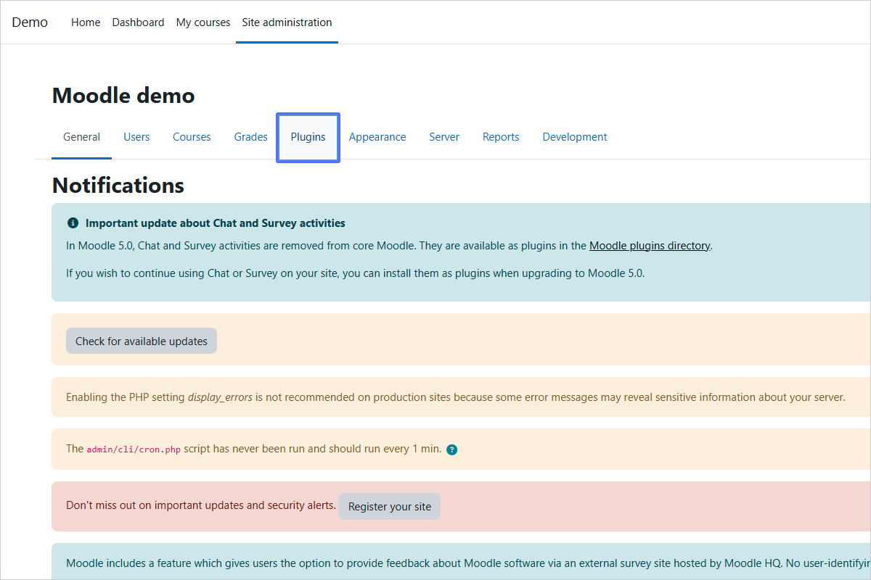Open Dashboard from the top navigation
Viewport: 871px width, 580px height.
[x=138, y=22]
